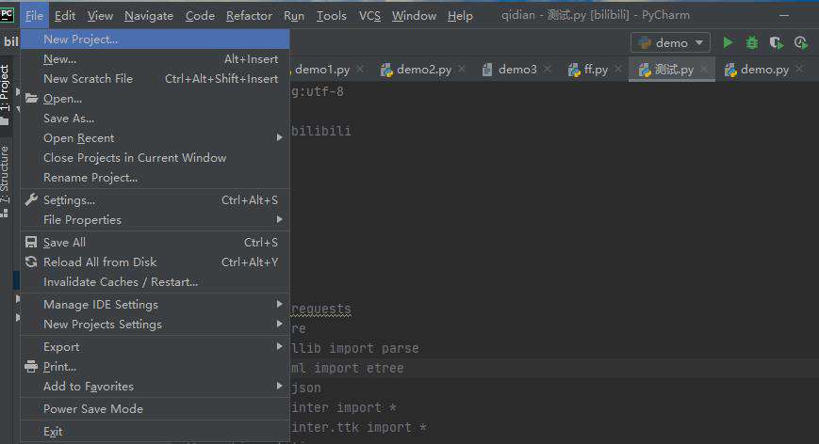Expand Open Recent submenu
Viewport: 819px width, 444px height.
(156, 138)
